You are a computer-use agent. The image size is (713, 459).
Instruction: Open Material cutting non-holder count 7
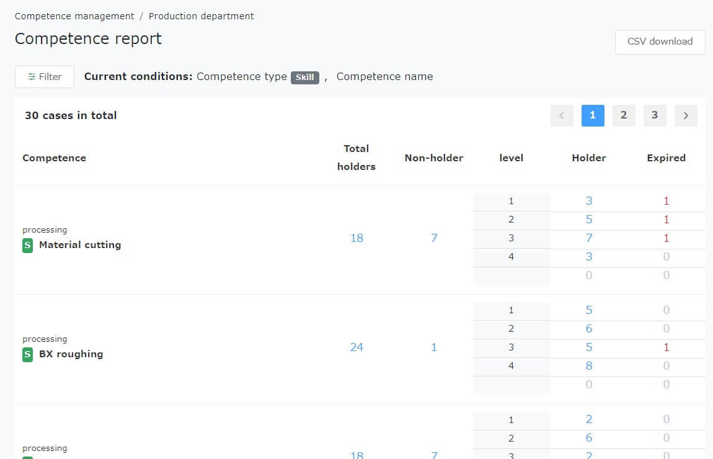coord(434,238)
